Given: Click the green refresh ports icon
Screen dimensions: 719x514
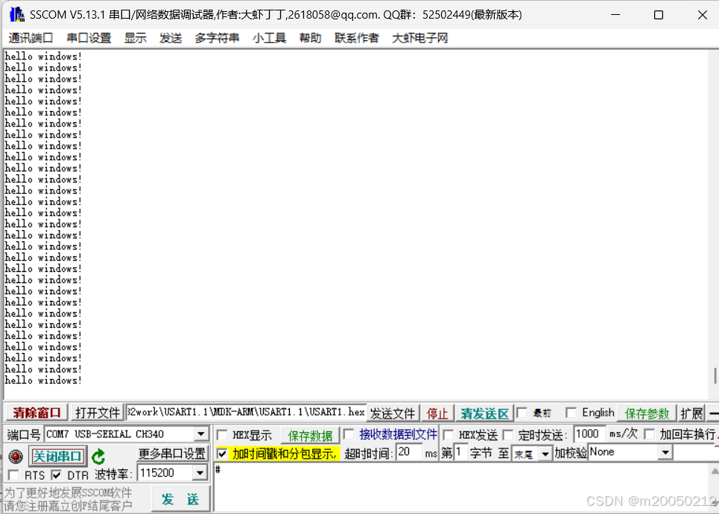Looking at the screenshot, I should (x=98, y=454).
